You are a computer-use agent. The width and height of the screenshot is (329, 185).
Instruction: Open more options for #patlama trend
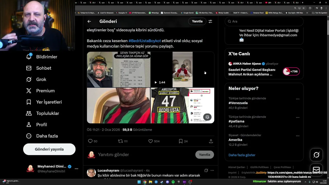point(297,117)
